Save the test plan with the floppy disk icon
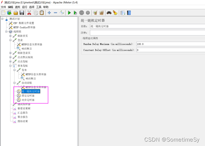Screen dimensions: 205x146 [22, 13]
